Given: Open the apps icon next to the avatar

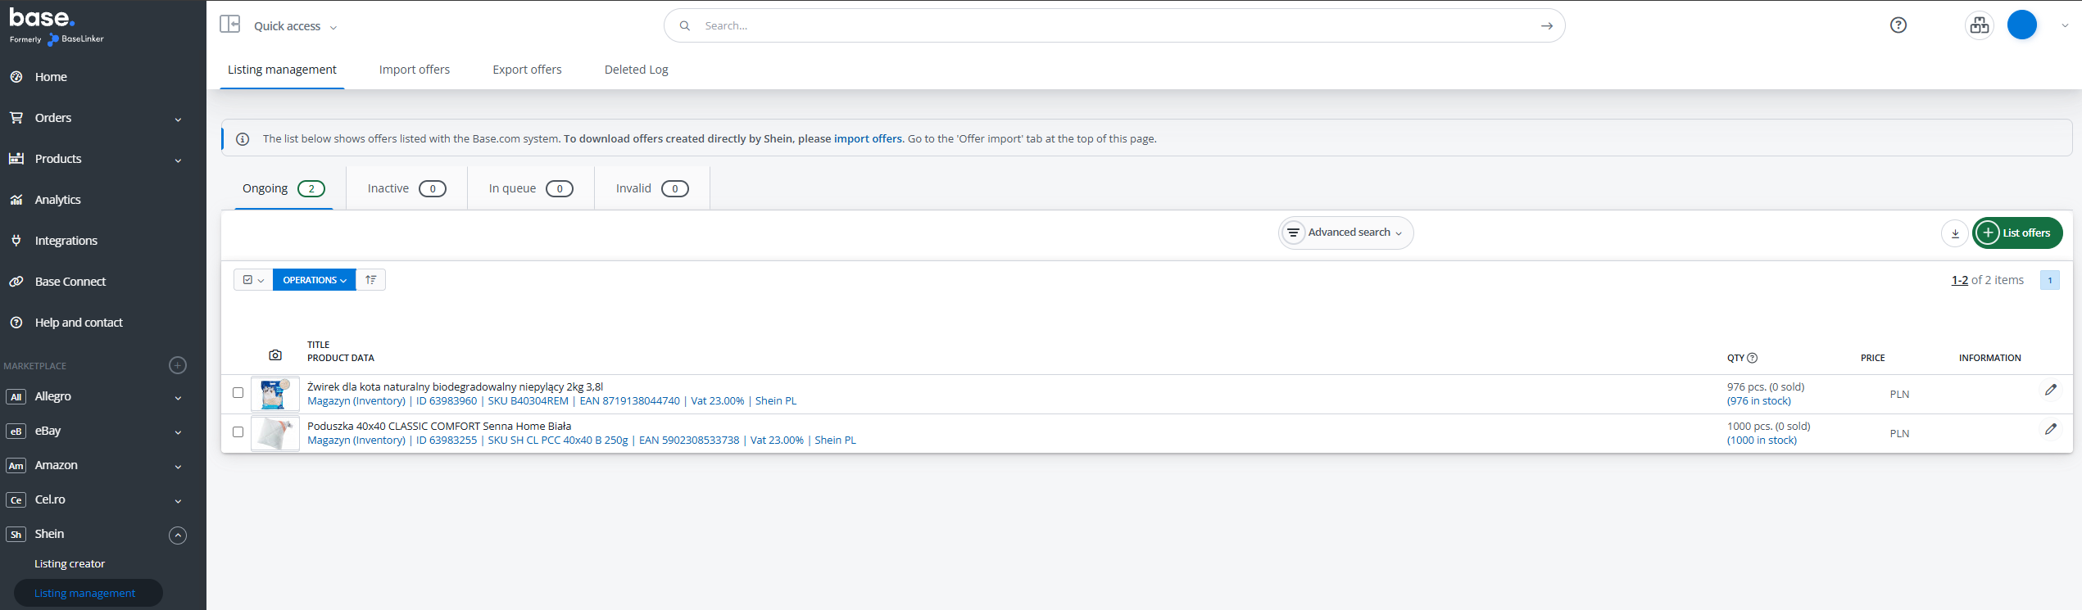Looking at the screenshot, I should point(1979,25).
